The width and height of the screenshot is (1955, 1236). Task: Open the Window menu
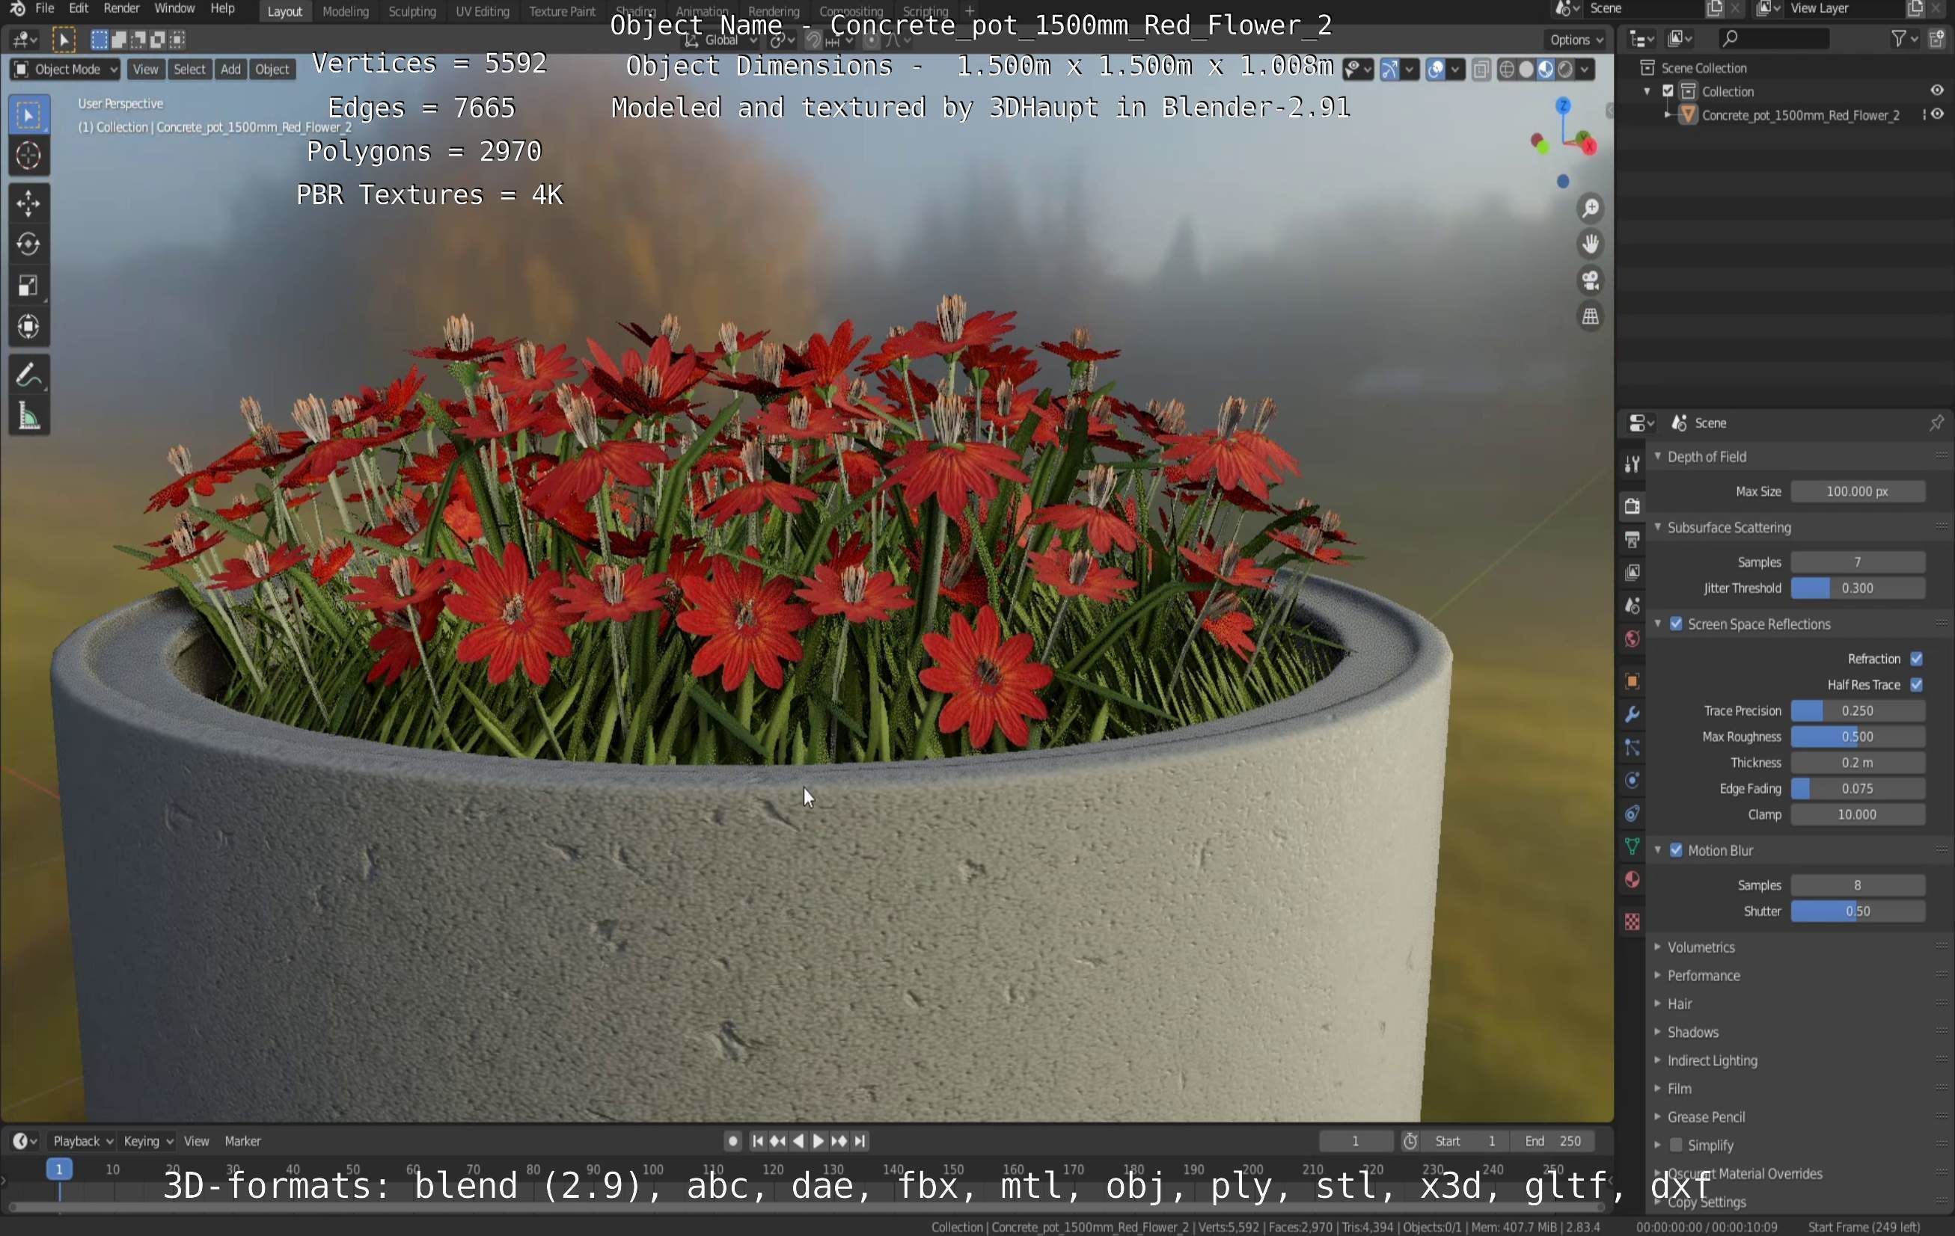(x=174, y=9)
